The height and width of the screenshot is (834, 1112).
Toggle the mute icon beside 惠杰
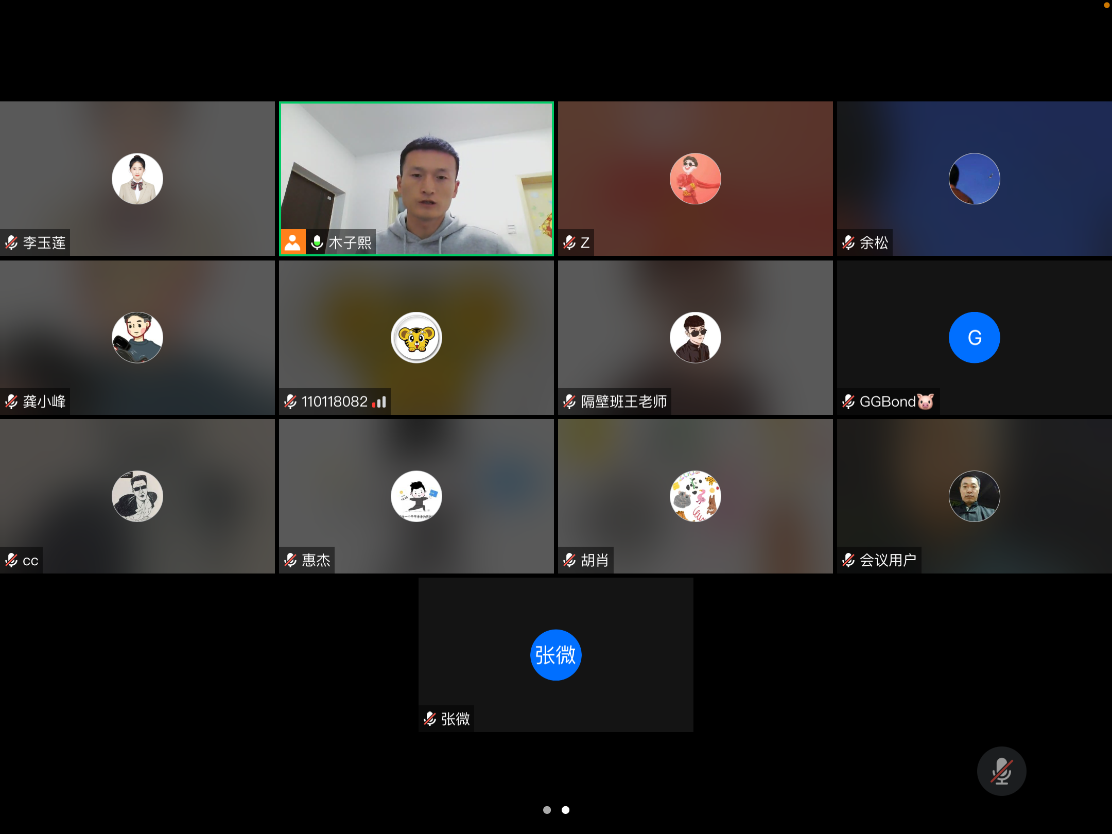pos(290,560)
